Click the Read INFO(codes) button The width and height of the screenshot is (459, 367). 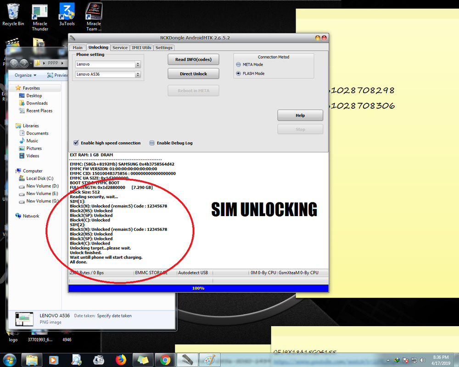click(193, 60)
